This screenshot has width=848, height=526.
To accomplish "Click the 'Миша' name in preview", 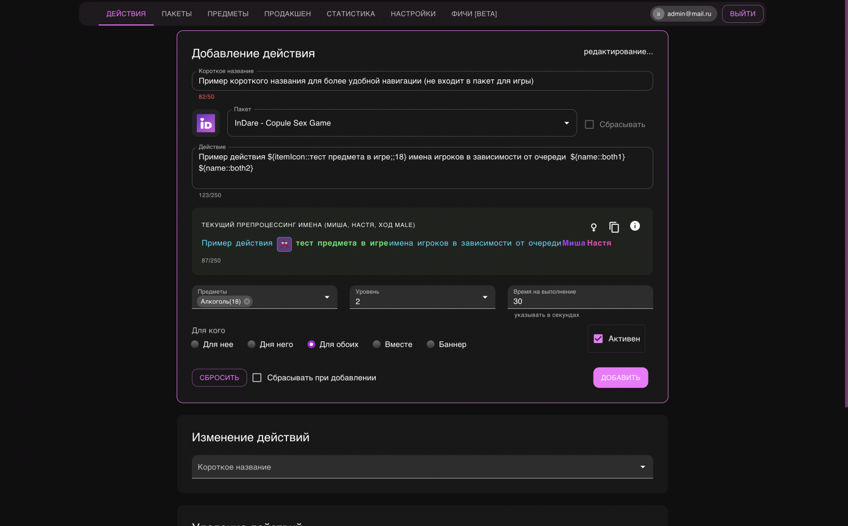I will (573, 243).
